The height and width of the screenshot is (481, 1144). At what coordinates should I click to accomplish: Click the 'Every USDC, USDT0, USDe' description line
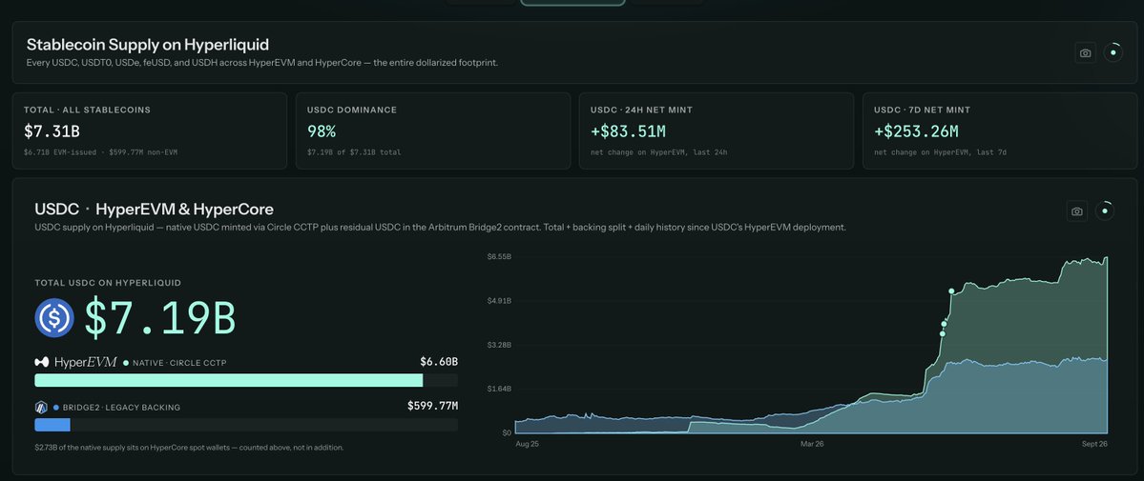tap(262, 63)
